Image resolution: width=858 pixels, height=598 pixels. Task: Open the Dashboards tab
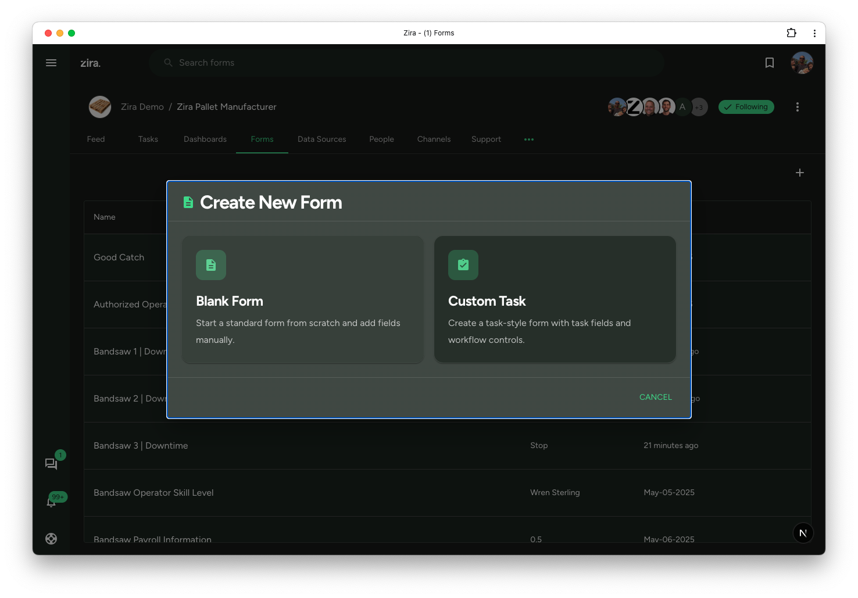click(x=205, y=139)
